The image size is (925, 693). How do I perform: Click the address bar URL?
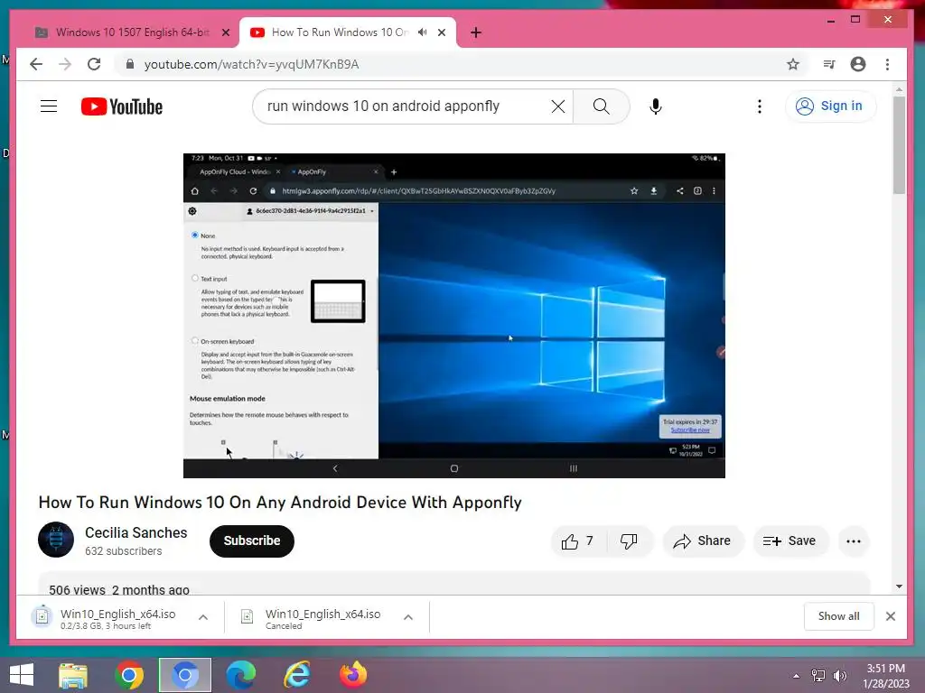(251, 64)
